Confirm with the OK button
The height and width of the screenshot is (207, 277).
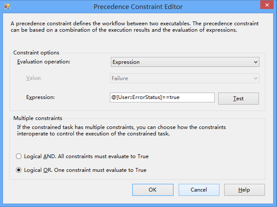(x=152, y=190)
